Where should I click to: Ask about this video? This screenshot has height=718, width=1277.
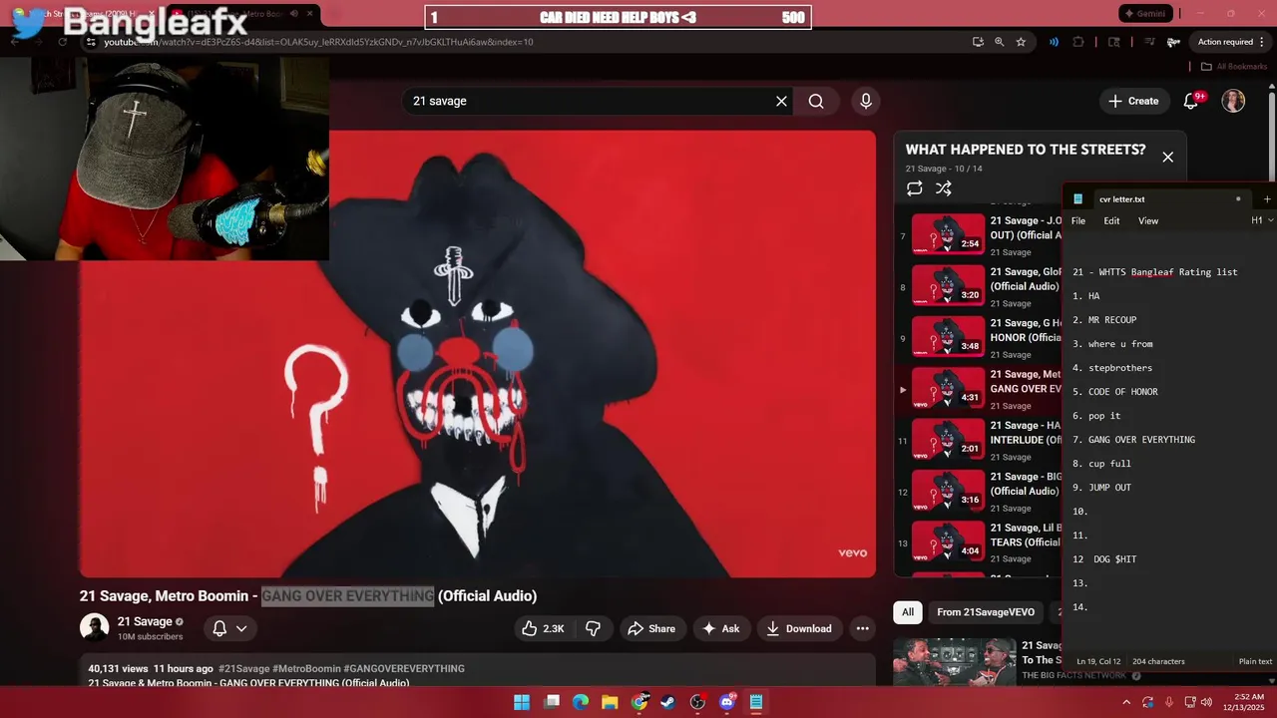pos(721,628)
